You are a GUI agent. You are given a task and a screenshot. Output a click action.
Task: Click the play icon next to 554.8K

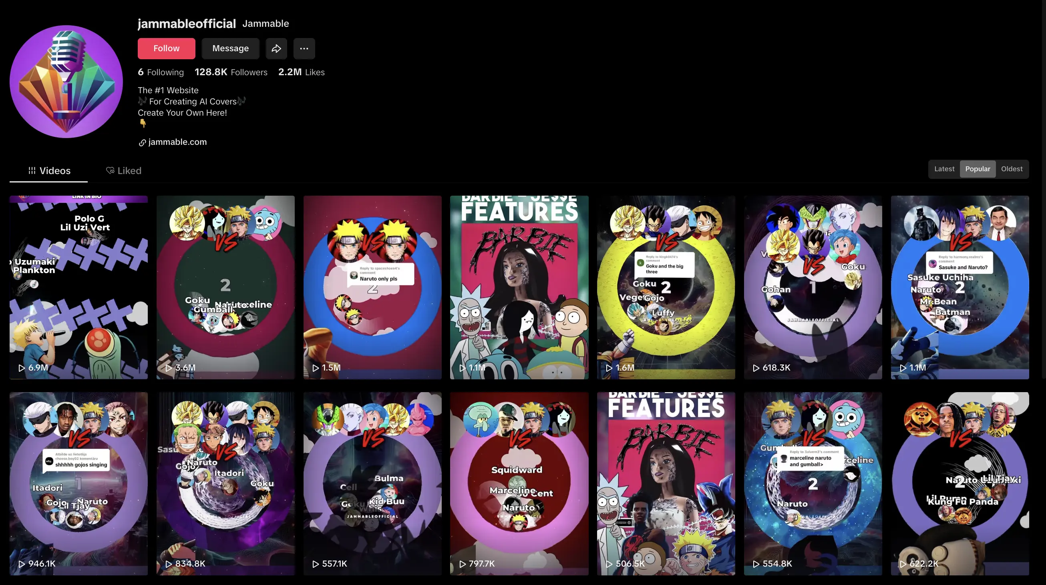[756, 564]
